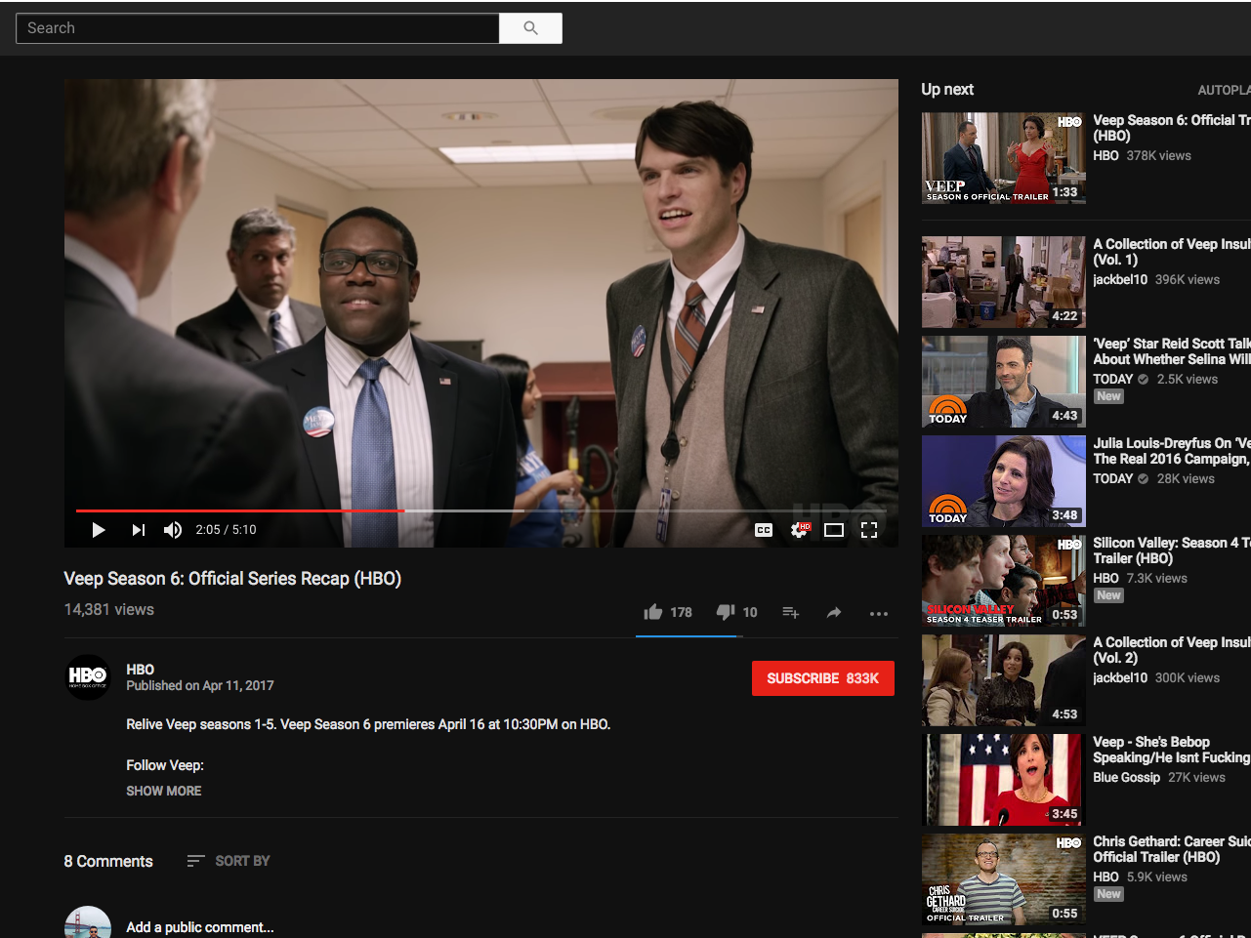Click the 14,381 views count
This screenshot has height=938, width=1251.
coord(109,610)
